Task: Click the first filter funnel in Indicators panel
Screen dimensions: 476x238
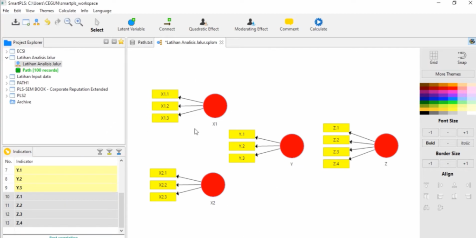Action: 100,151
